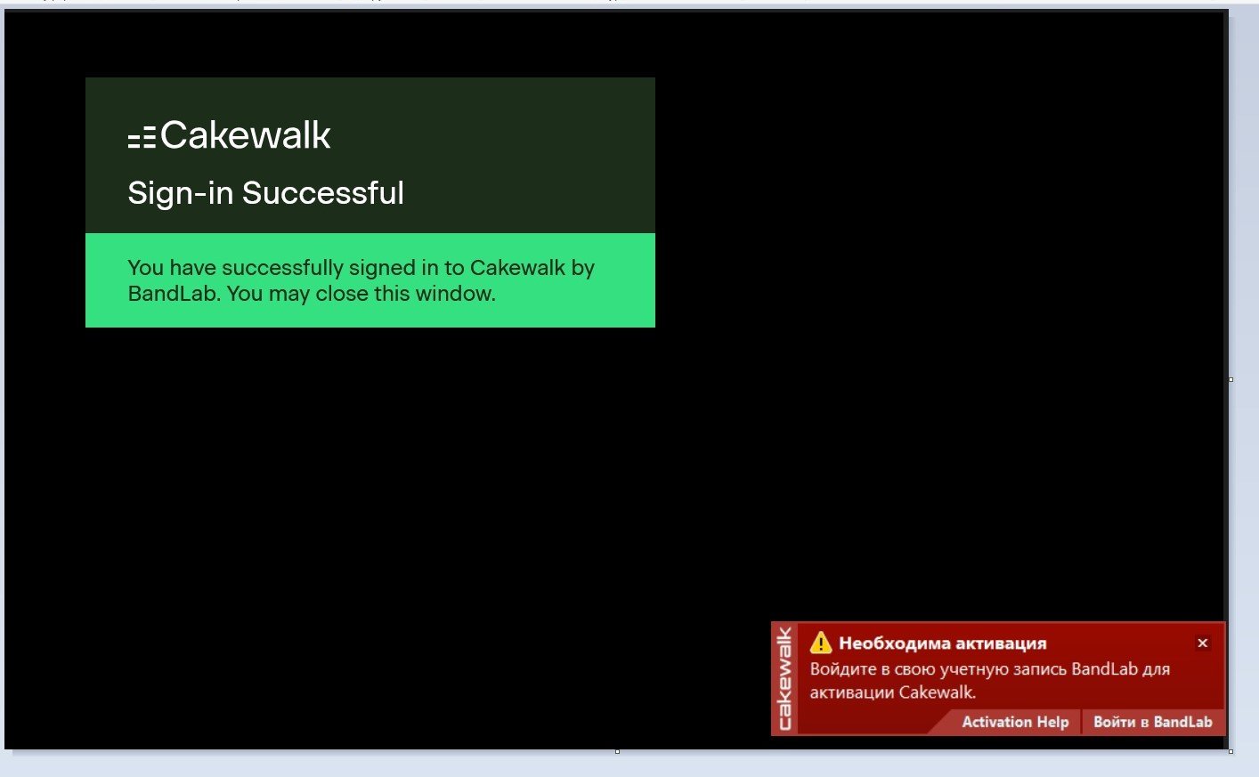The image size is (1259, 777).
Task: Close the activation required notification
Action: (x=1202, y=643)
